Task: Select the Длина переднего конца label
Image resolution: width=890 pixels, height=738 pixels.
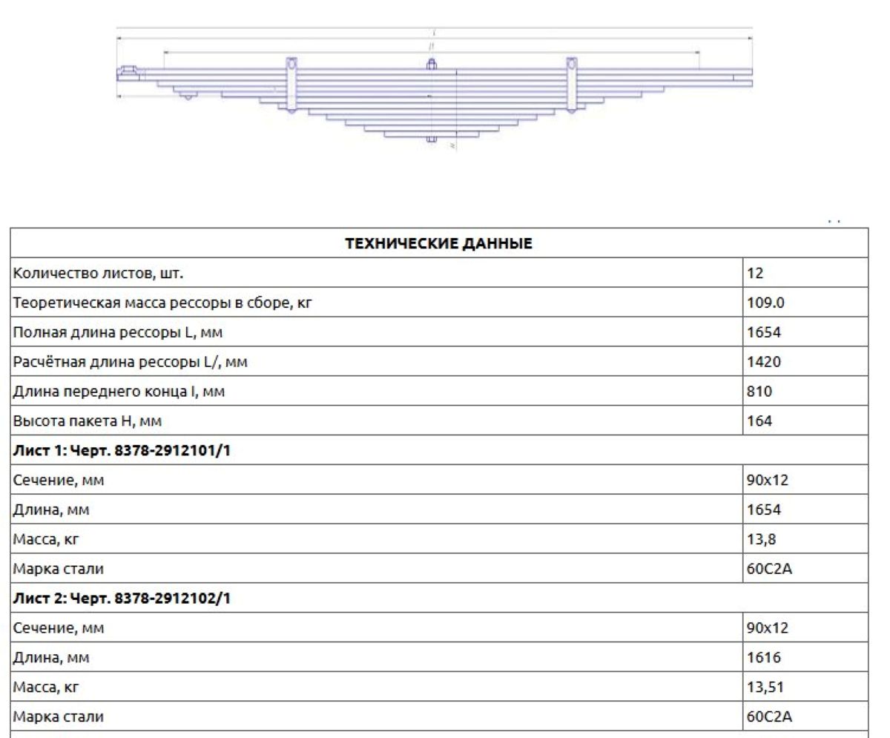Action: [119, 392]
